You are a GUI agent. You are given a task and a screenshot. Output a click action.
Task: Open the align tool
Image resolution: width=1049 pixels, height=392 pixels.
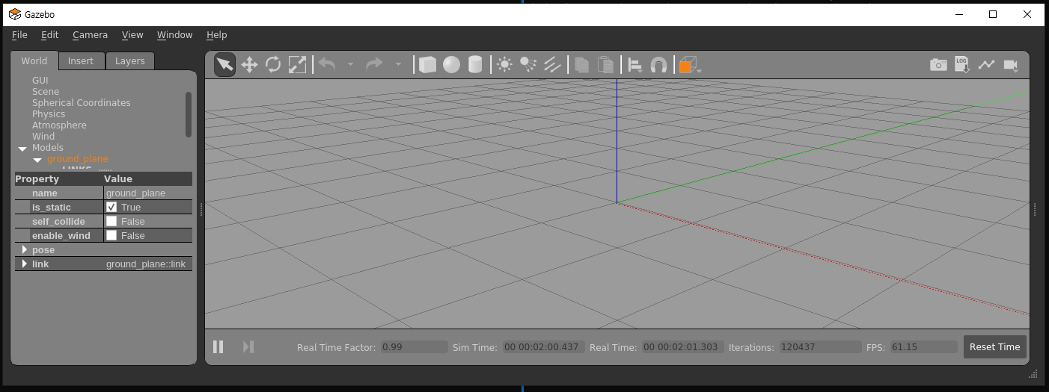(x=635, y=65)
